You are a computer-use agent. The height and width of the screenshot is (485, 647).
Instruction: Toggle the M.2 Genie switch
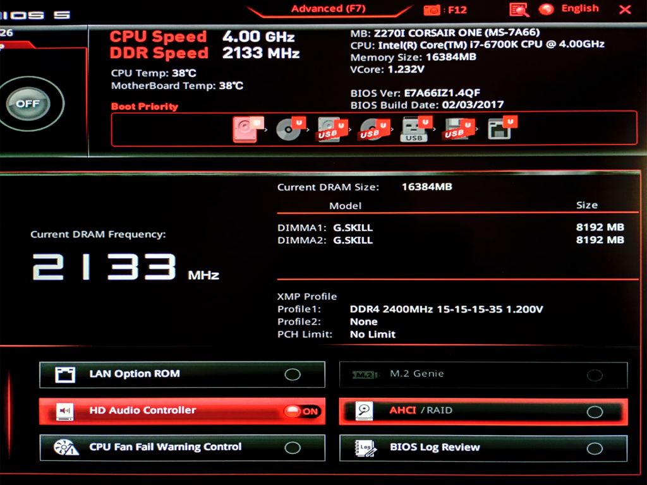click(595, 375)
